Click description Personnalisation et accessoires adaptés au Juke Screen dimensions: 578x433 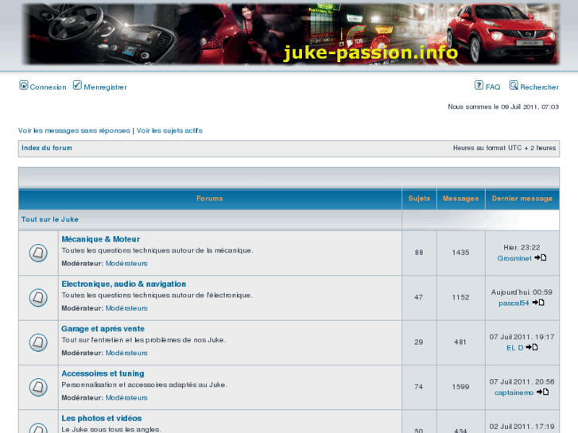point(145,385)
